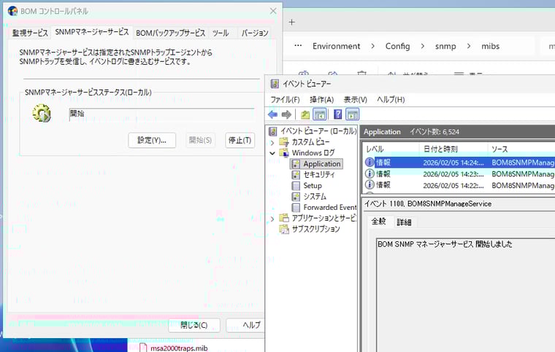The width and height of the screenshot is (555, 352).
Task: Click the セキュリティ log icon in the tree
Action: 296,174
